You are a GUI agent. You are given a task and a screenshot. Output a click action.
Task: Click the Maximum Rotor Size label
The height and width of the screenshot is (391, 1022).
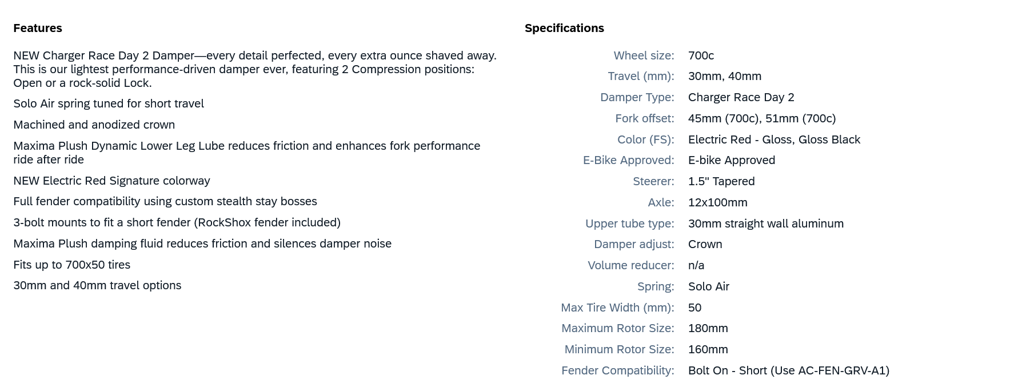coord(617,328)
